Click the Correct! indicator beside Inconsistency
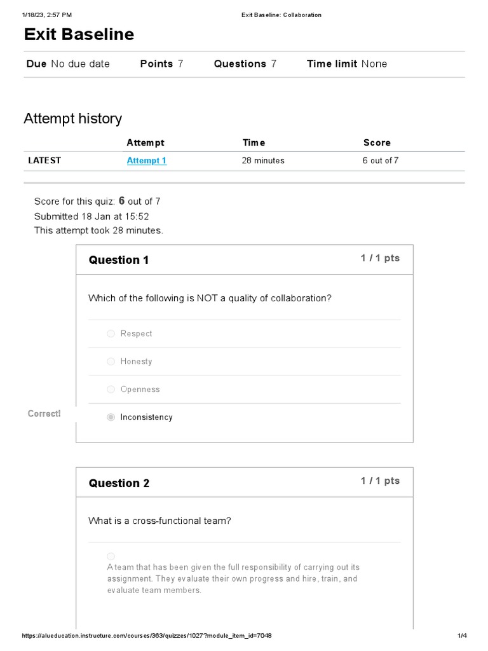This screenshot has height=651, width=488. point(44,414)
